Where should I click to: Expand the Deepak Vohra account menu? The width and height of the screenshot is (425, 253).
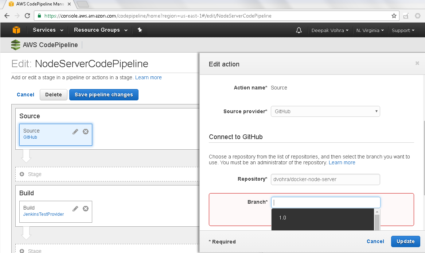click(x=330, y=30)
